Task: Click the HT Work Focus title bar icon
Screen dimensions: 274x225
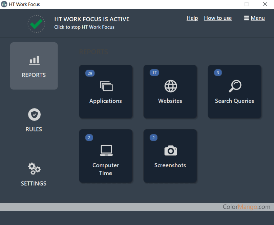Action: [4, 4]
